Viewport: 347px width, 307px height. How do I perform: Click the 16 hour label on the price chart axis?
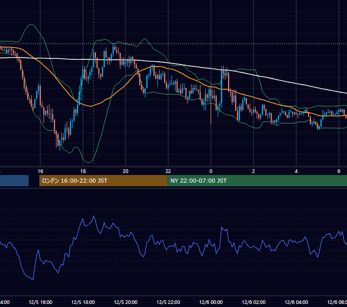(x=40, y=171)
